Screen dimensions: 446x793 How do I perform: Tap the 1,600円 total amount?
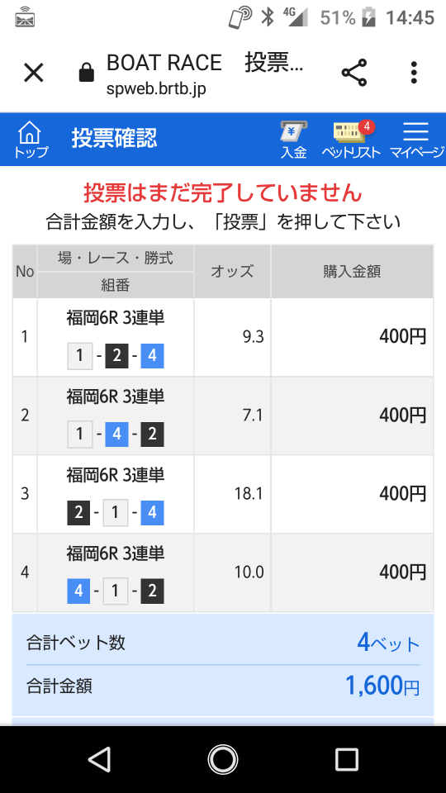click(382, 686)
